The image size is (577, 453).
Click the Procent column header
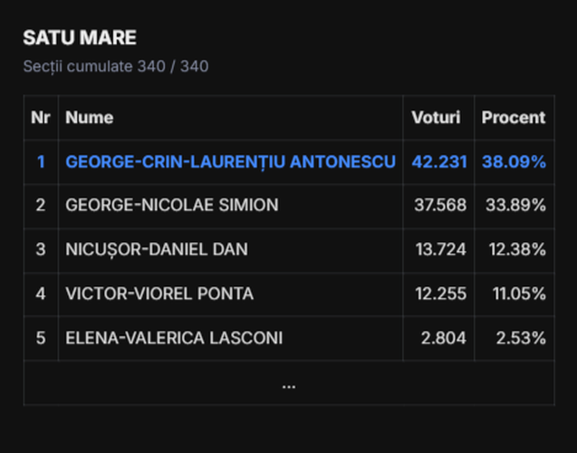click(514, 118)
